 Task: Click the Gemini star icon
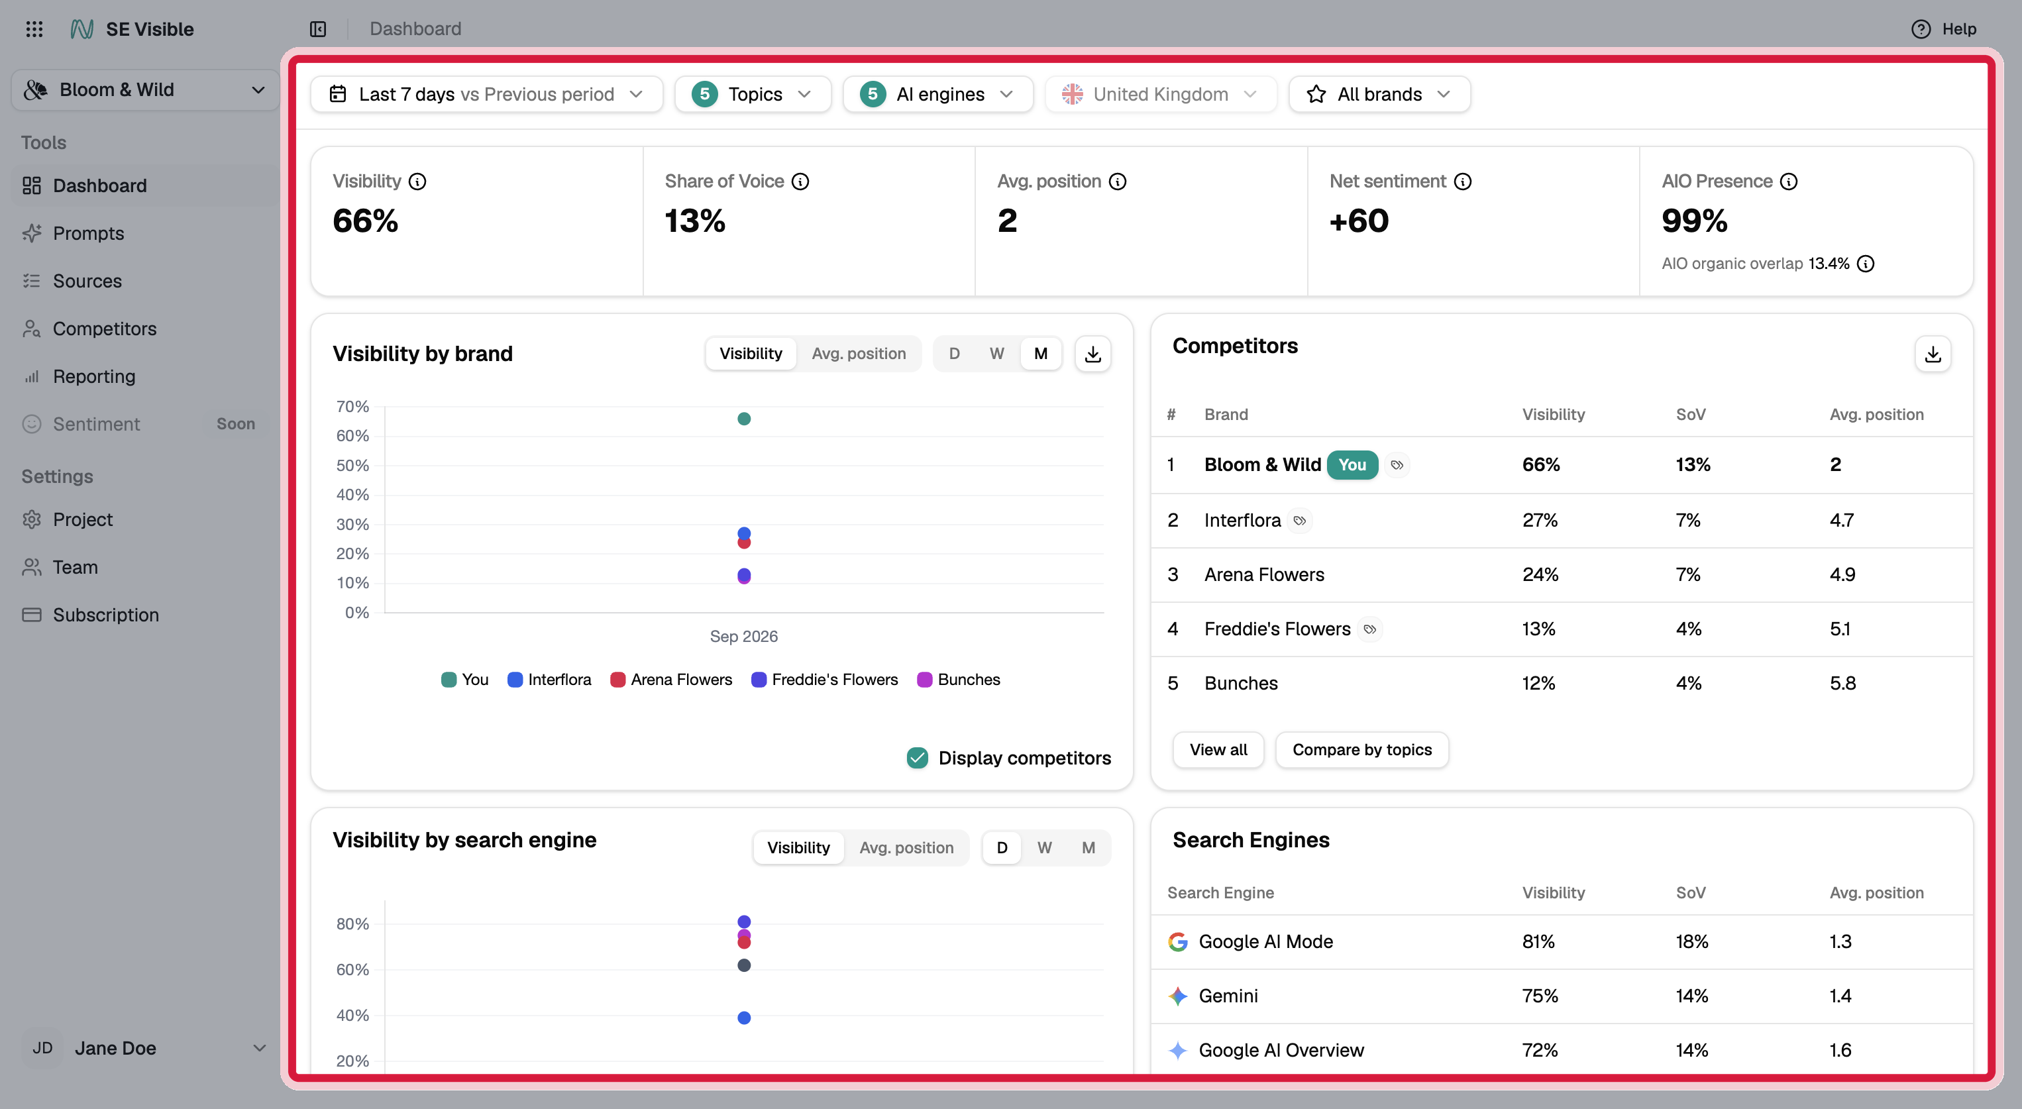(x=1178, y=996)
